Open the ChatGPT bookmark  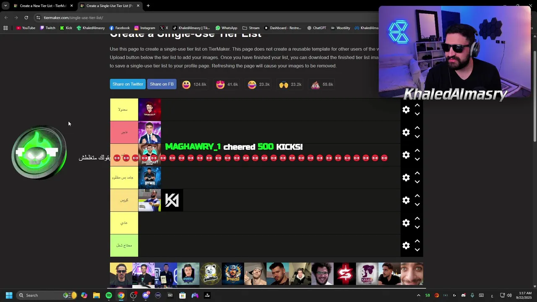point(316,28)
